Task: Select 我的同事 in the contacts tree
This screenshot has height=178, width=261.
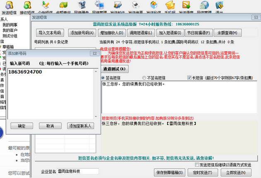Action: tap(10, 25)
